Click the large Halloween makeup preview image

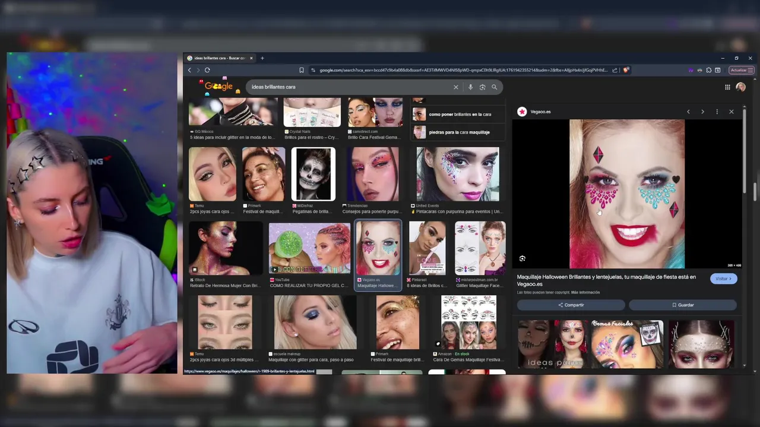[x=627, y=194]
